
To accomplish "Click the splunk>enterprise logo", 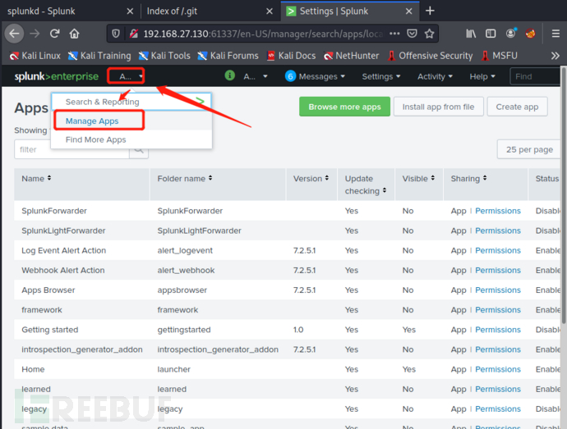I will tap(57, 76).
